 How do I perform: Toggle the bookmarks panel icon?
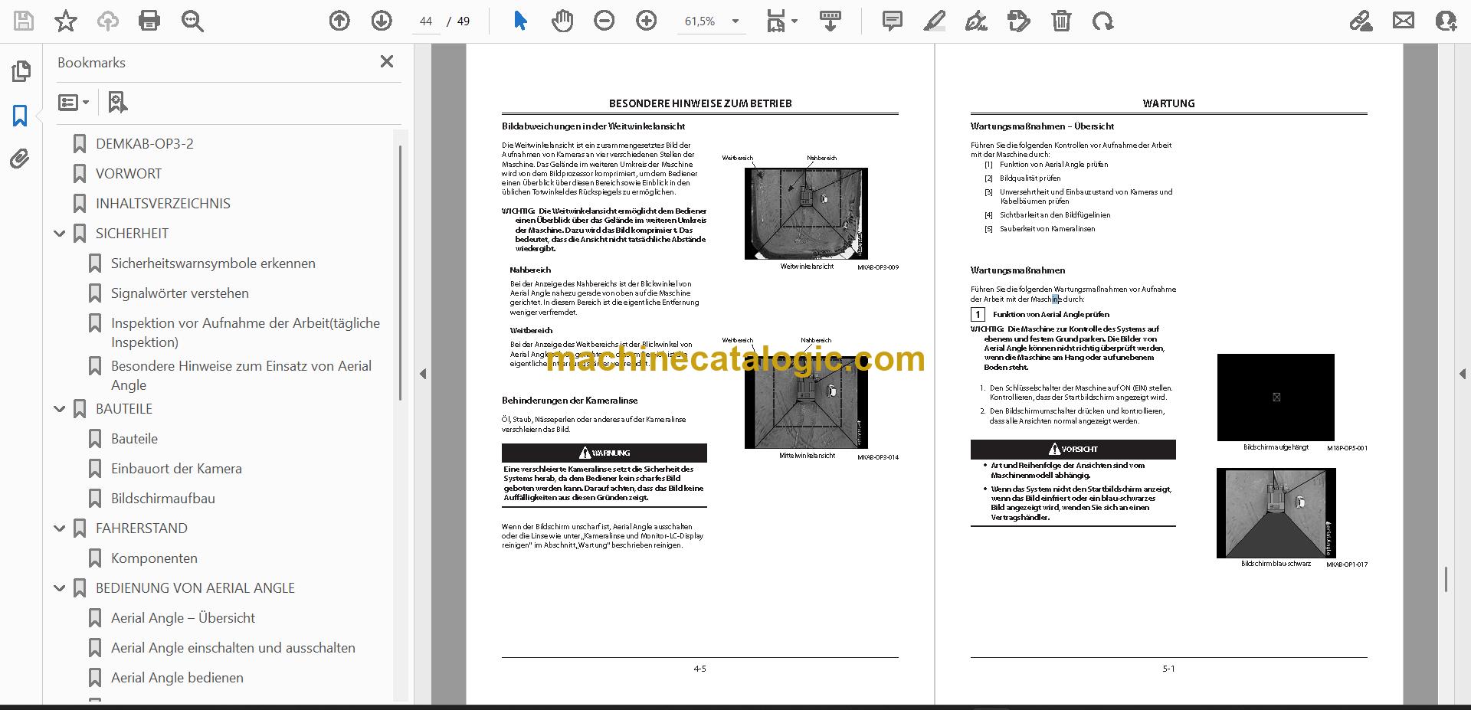(20, 116)
